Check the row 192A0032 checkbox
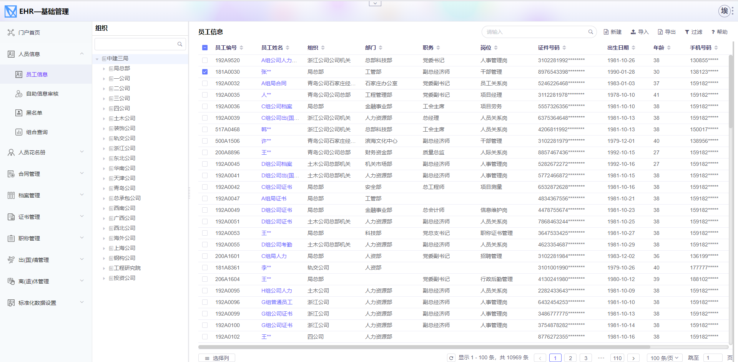Screen dimensions: 738x362 pos(205,83)
